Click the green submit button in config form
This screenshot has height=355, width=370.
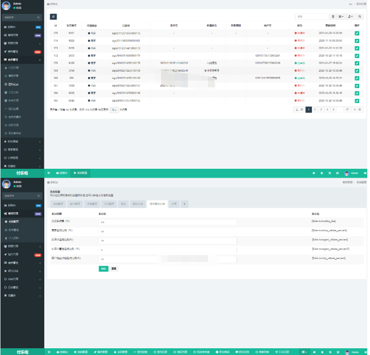(103, 269)
